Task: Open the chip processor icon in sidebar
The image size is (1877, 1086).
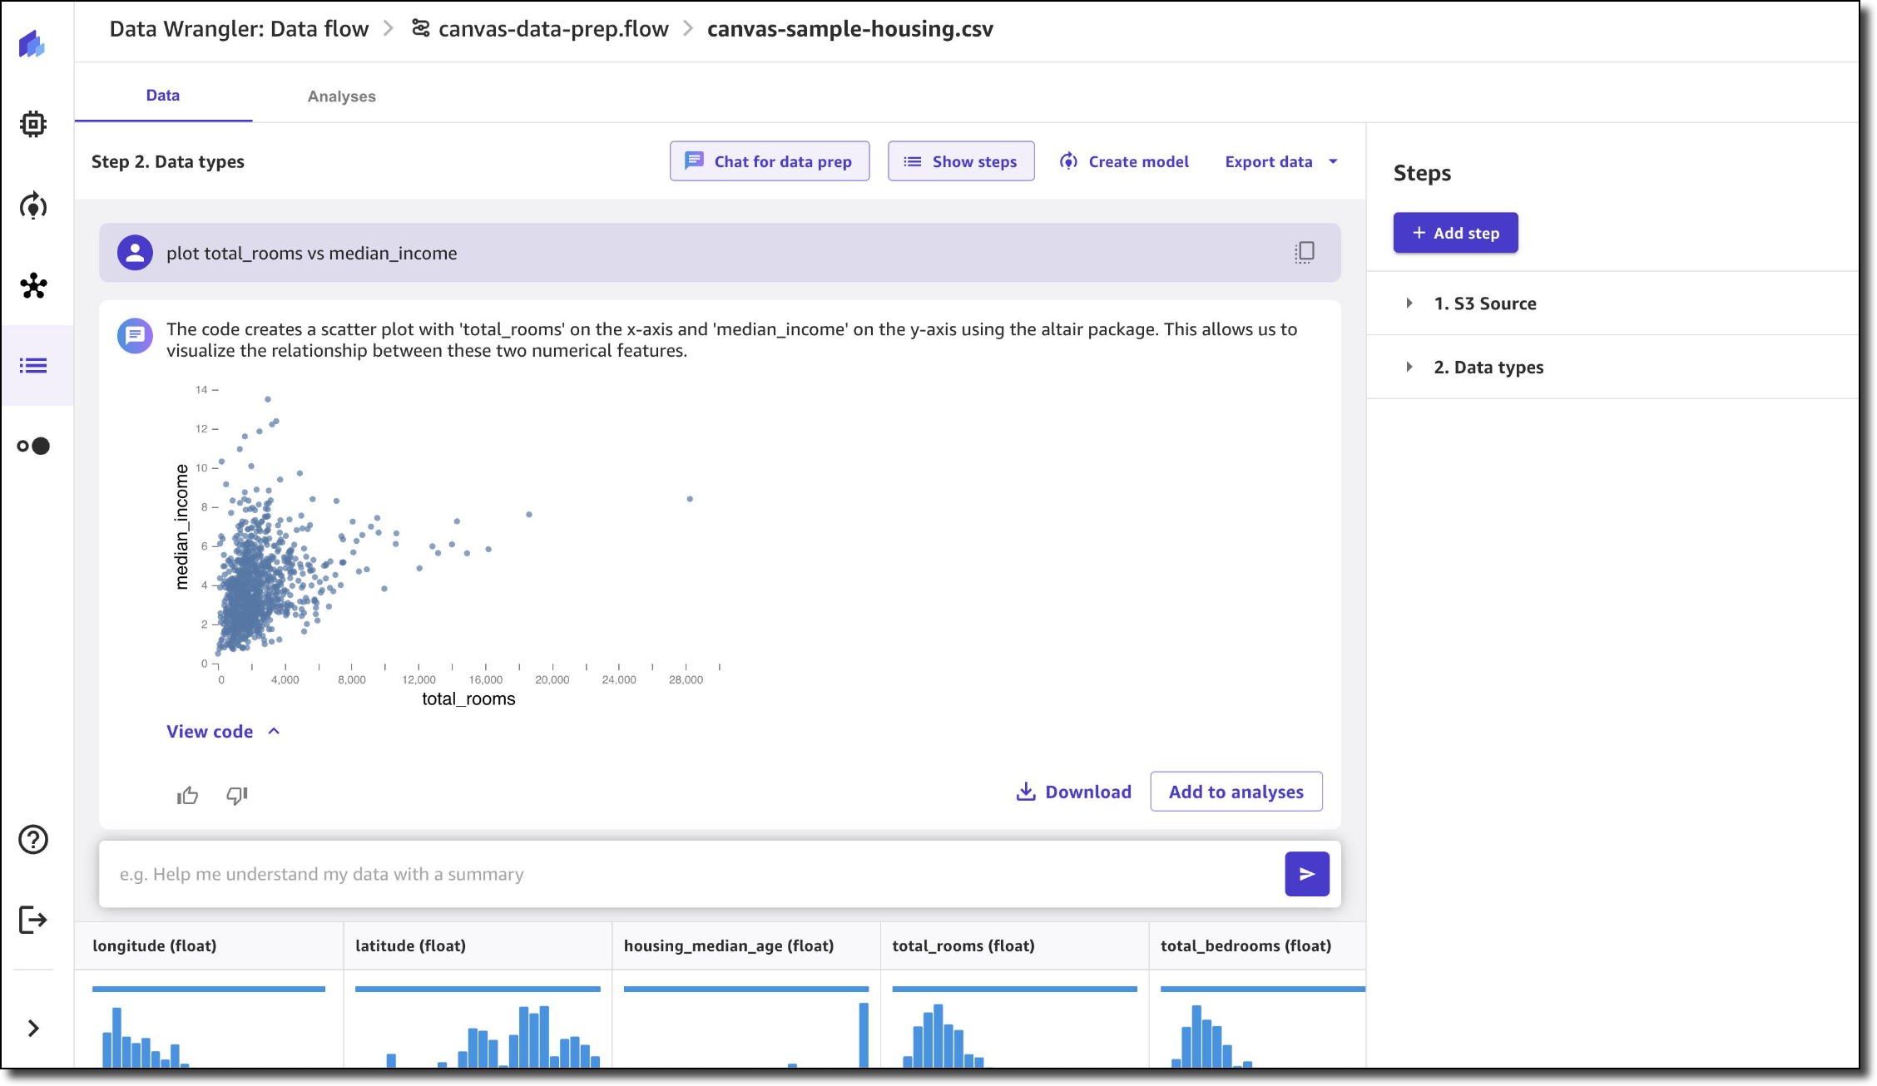Action: click(x=33, y=124)
